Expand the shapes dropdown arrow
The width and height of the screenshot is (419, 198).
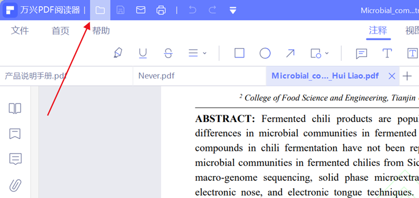pyautogui.click(x=327, y=53)
